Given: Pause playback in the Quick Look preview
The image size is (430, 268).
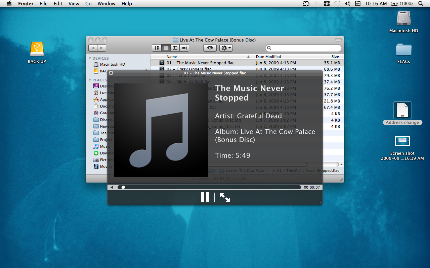Looking at the screenshot, I should coord(205,197).
